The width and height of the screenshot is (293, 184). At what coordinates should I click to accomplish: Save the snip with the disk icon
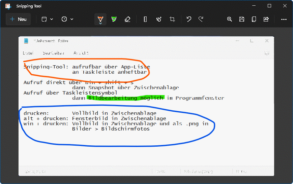[x=242, y=19]
